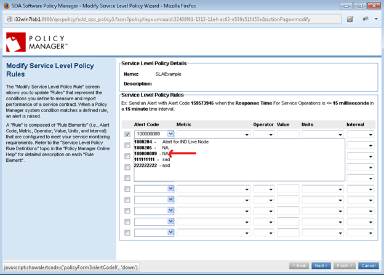Uncheck the checked rule checkbox for 100000009
The image size is (384, 275).
point(127,134)
